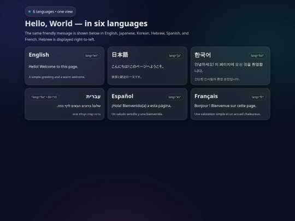This screenshot has width=295, height=221.
Task: Select the 한국어 card title
Action: 203,55
